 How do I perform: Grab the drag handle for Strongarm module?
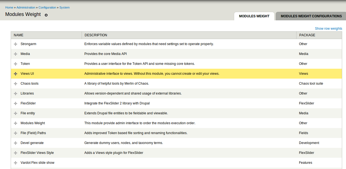coord(15,44)
